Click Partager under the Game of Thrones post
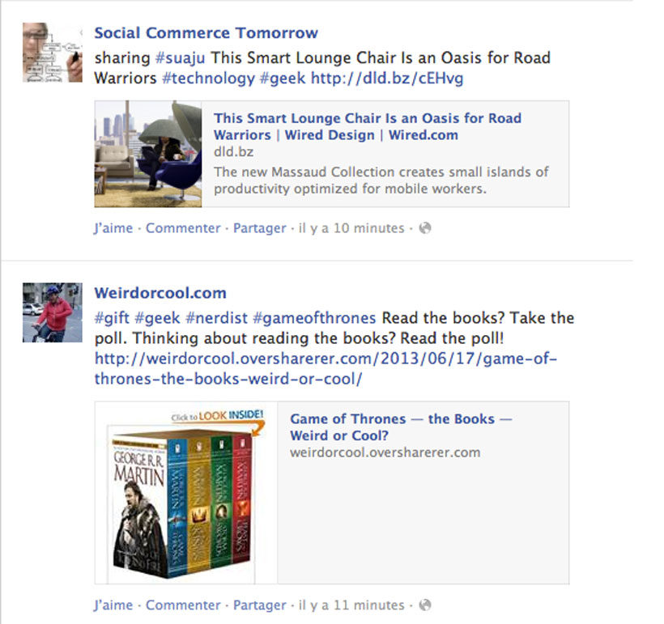This screenshot has height=624, width=664. pyautogui.click(x=260, y=605)
